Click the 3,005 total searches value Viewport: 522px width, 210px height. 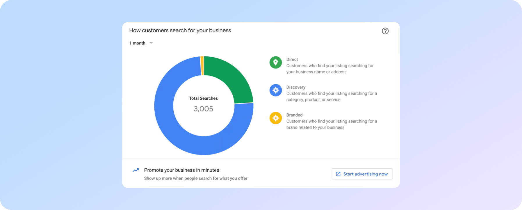[x=203, y=109]
